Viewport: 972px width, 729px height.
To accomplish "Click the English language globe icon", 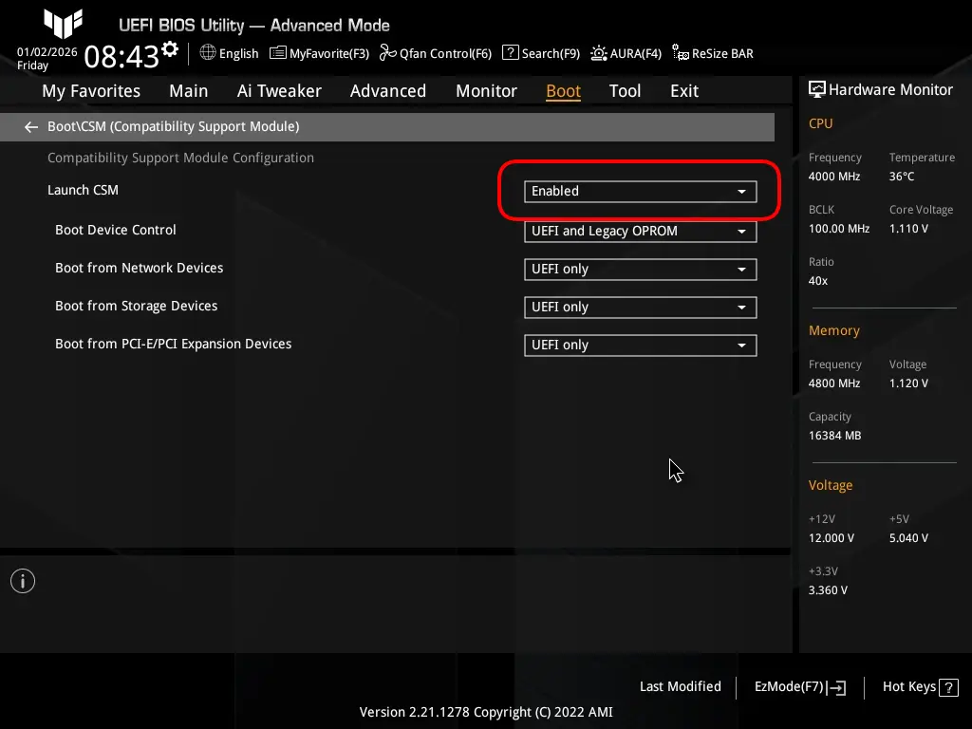I will tap(207, 53).
